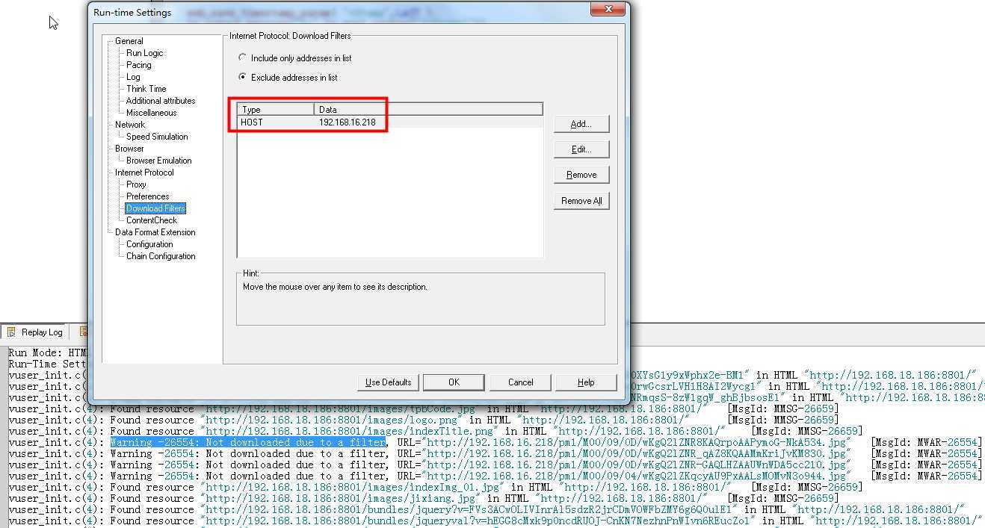Screen dimensions: 985x528
Task: Click the Remove All button
Action: pyautogui.click(x=581, y=201)
